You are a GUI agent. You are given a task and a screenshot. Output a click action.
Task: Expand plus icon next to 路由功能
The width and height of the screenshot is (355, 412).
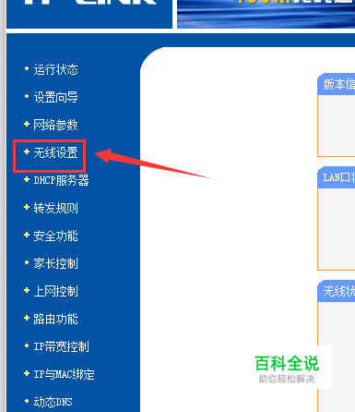click(x=27, y=318)
